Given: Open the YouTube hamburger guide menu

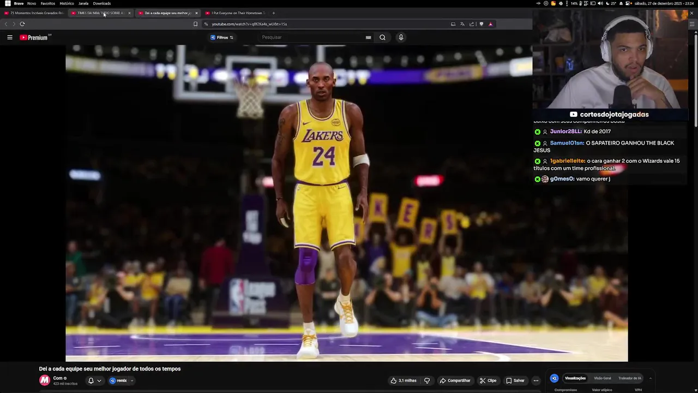Looking at the screenshot, I should pos(10,38).
